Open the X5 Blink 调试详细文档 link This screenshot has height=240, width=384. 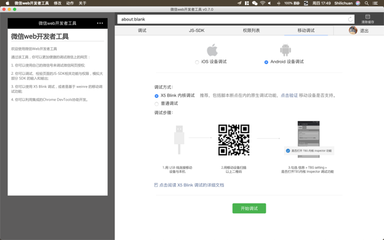(191, 185)
